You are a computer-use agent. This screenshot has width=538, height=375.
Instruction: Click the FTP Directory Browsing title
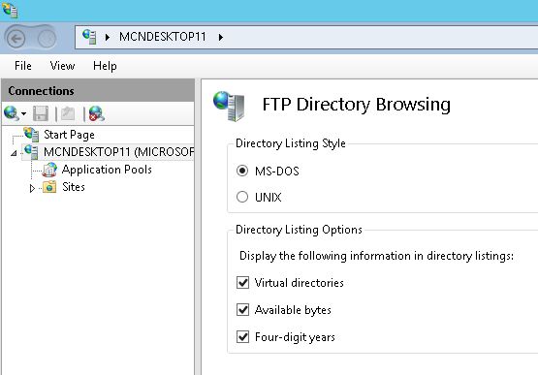coord(357,105)
